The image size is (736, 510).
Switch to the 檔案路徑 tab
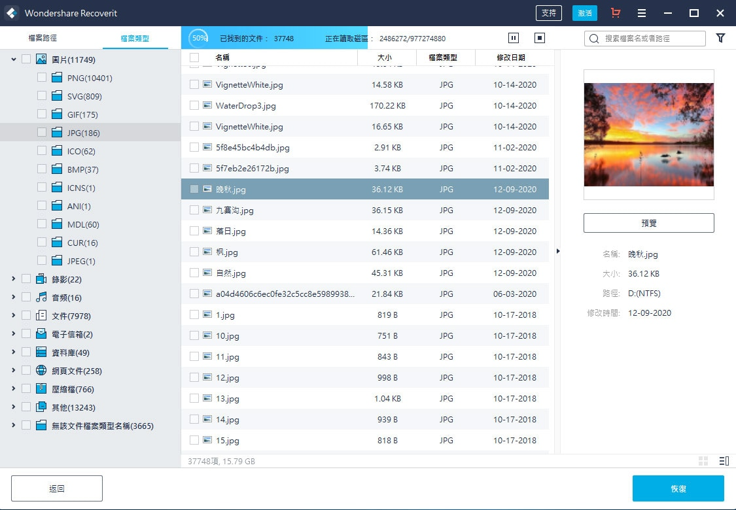43,38
